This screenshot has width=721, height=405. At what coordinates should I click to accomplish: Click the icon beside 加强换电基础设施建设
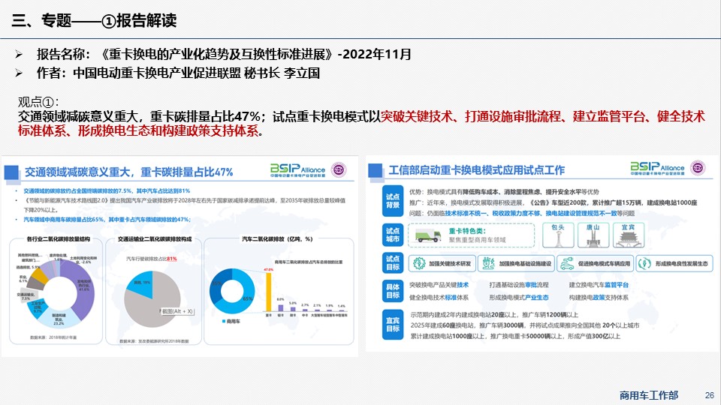click(x=488, y=263)
